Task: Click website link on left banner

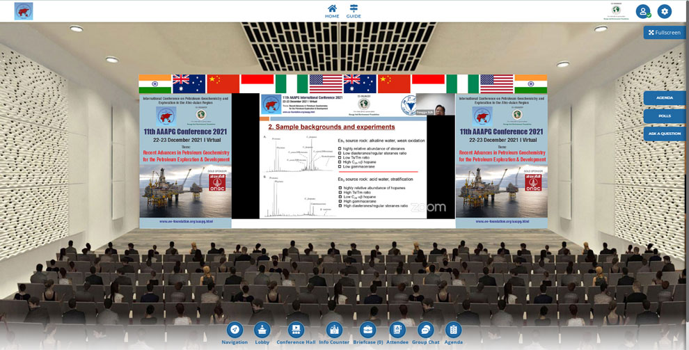Action: pyautogui.click(x=186, y=222)
